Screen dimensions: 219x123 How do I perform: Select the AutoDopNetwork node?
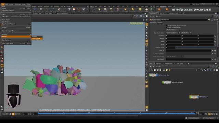pos(167,82)
